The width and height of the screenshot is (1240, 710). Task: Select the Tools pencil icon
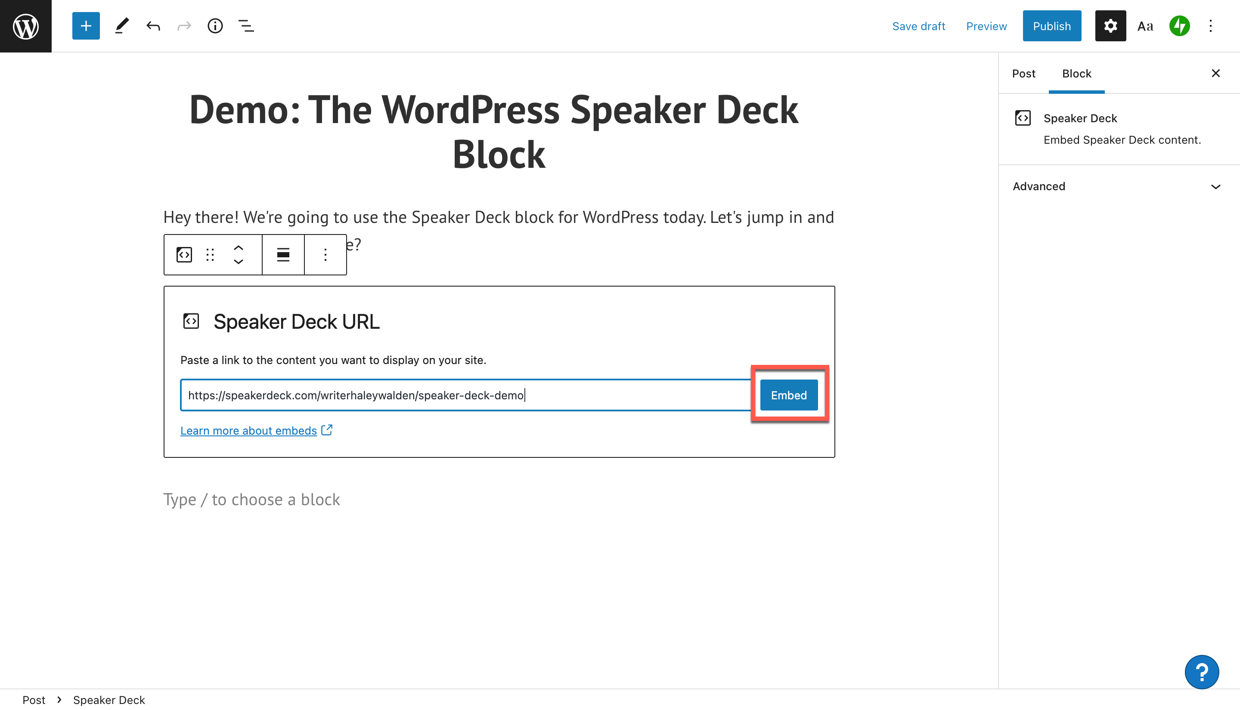(x=121, y=26)
